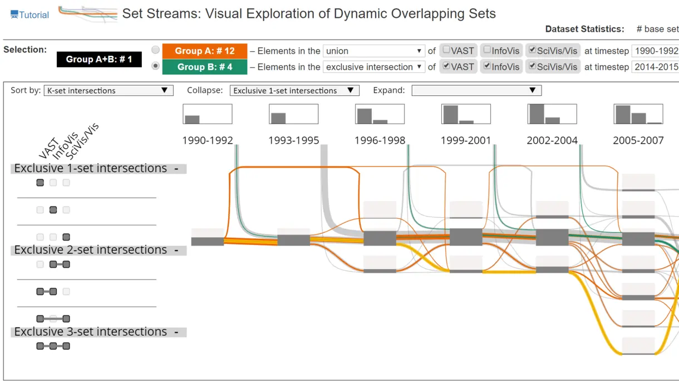Click the VAST column header label

point(48,150)
